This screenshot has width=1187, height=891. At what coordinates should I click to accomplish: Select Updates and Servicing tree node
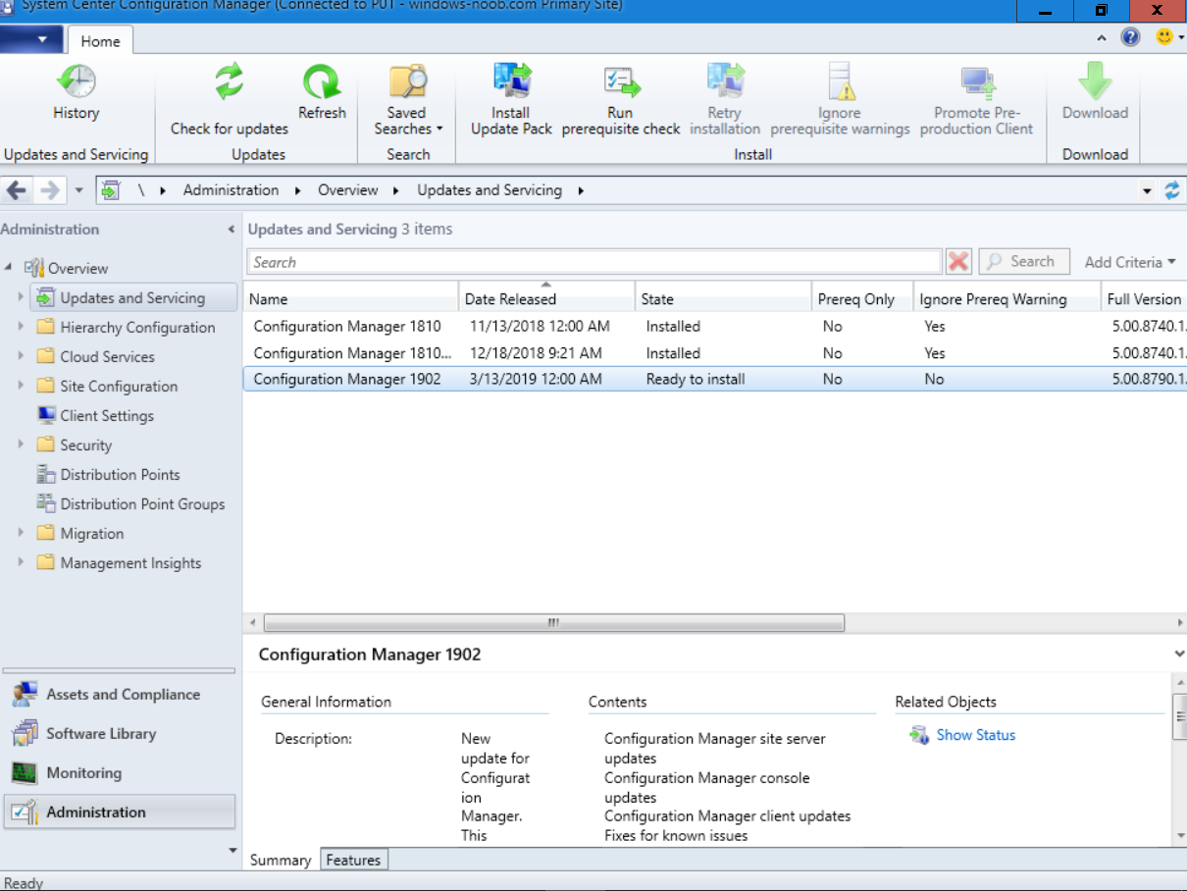tap(134, 297)
